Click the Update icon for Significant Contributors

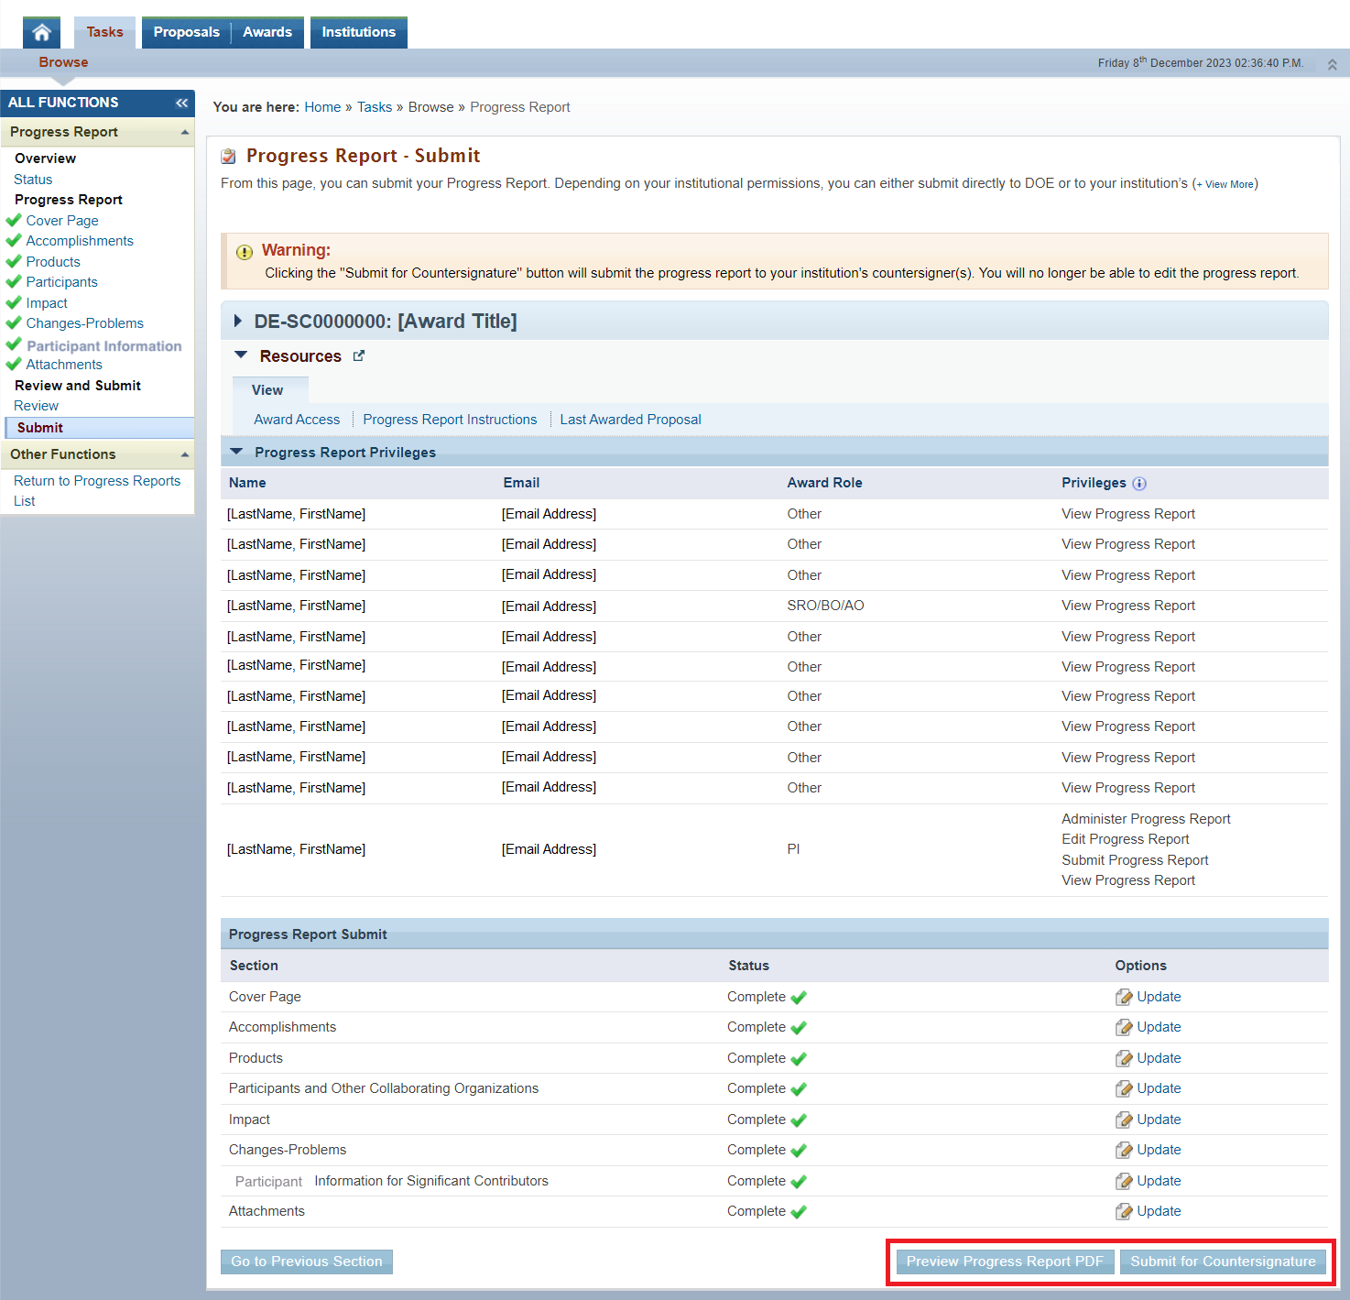point(1124,1182)
